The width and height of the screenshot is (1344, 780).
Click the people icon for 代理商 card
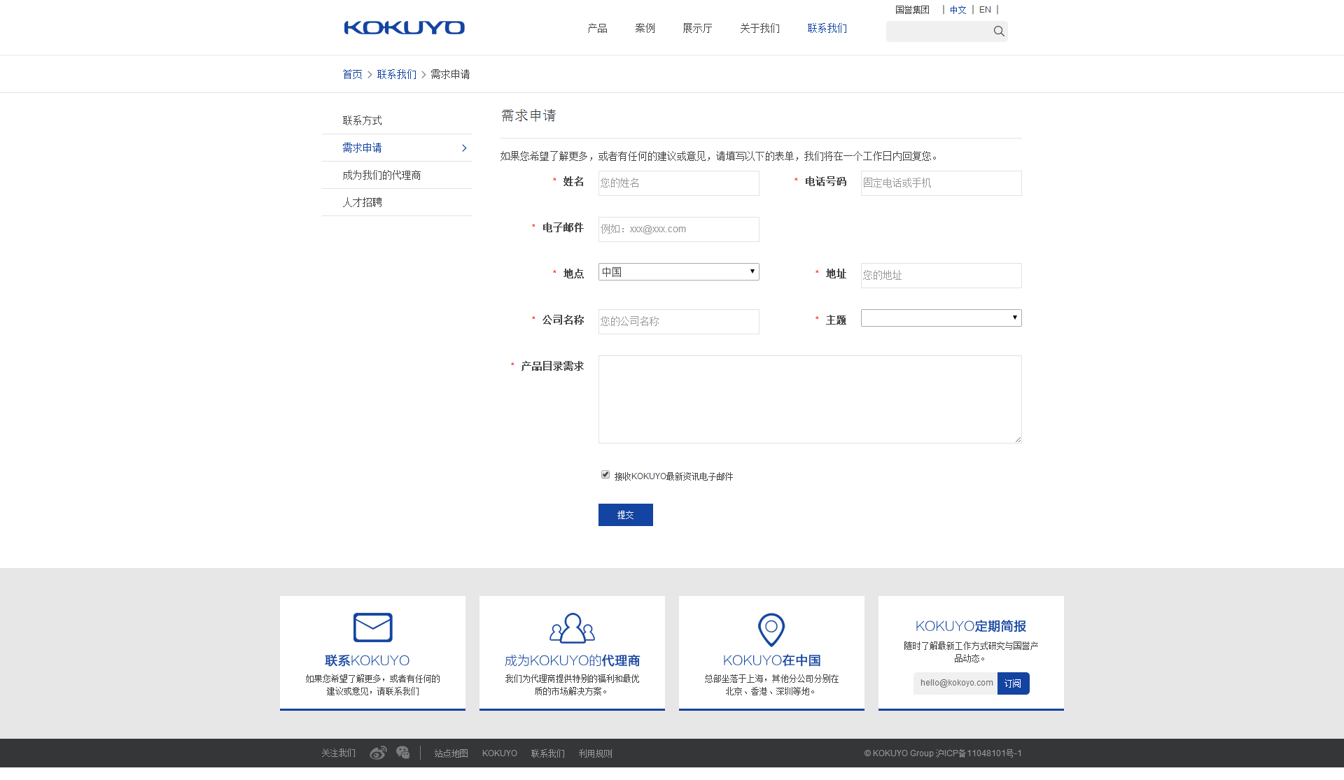(x=572, y=628)
